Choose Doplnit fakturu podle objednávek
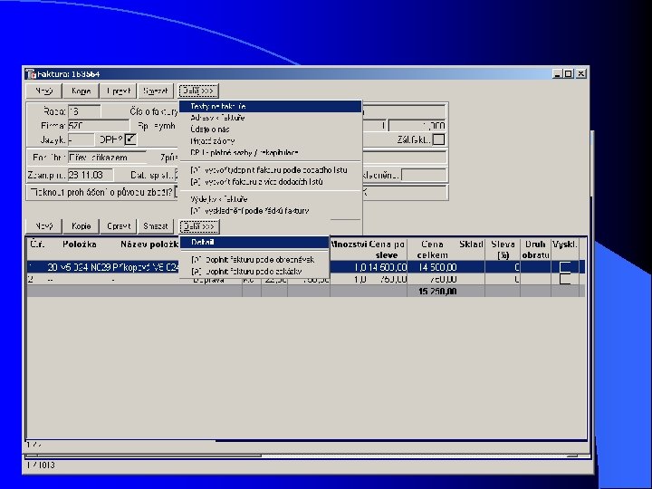Image resolution: width=652 pixels, height=489 pixels. (254, 260)
